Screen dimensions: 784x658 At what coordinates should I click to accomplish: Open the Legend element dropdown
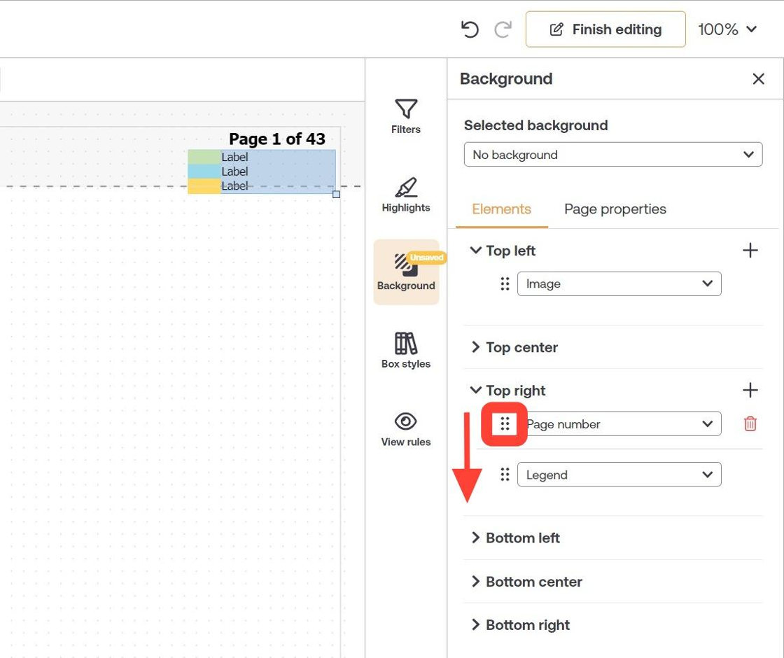619,475
